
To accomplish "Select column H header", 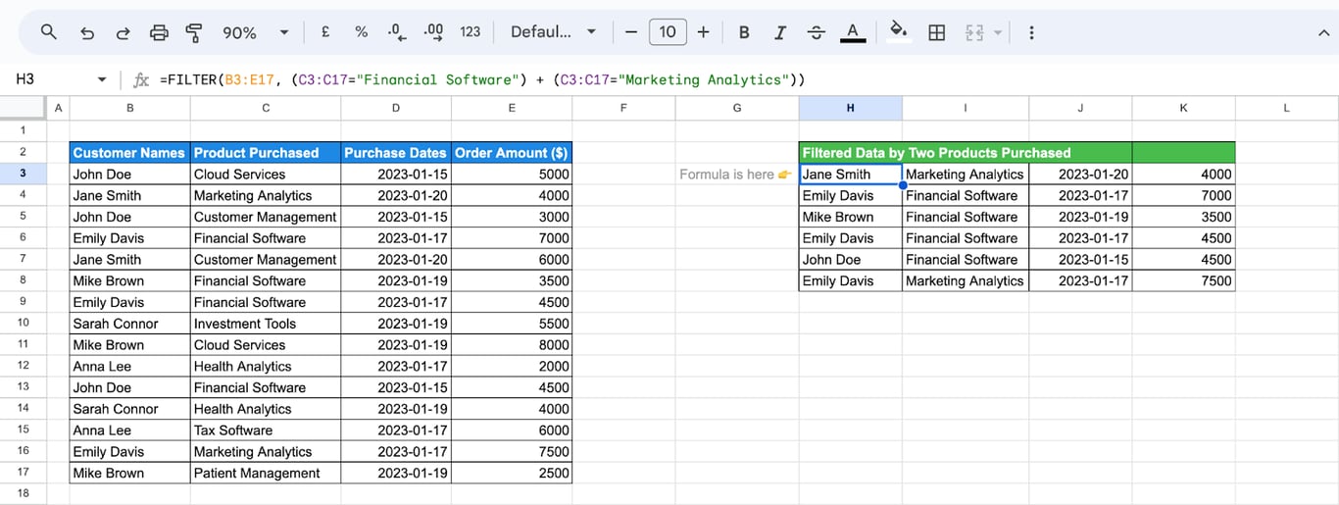I will click(x=850, y=108).
